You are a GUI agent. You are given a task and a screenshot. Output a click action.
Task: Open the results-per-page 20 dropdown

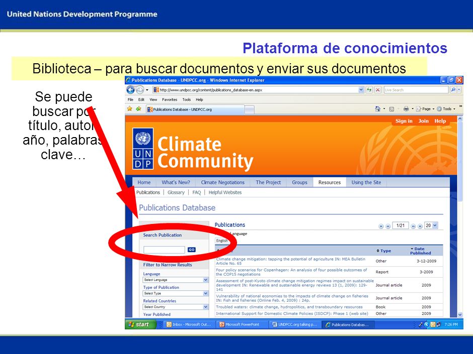tap(431, 225)
